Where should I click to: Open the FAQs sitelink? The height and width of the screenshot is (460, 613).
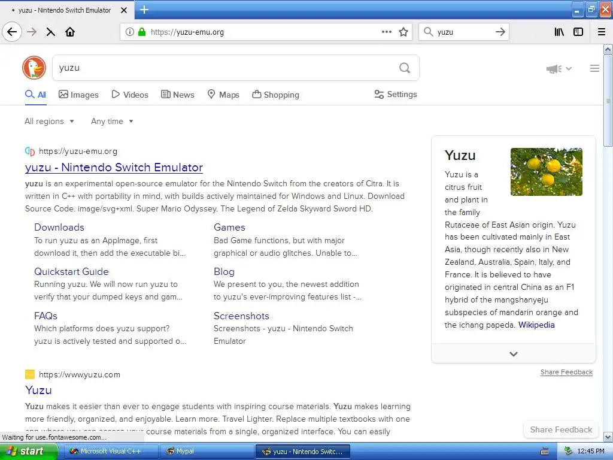[45, 316]
